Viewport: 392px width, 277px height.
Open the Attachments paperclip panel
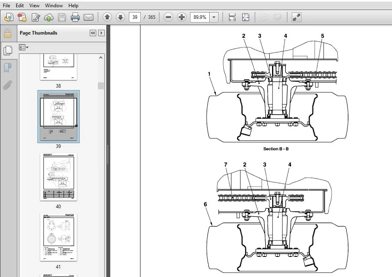coord(8,85)
